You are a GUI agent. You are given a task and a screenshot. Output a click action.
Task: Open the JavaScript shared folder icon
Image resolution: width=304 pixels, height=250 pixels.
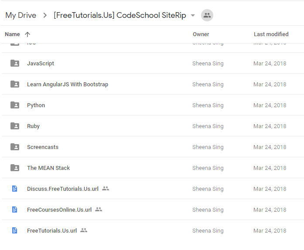[15, 63]
